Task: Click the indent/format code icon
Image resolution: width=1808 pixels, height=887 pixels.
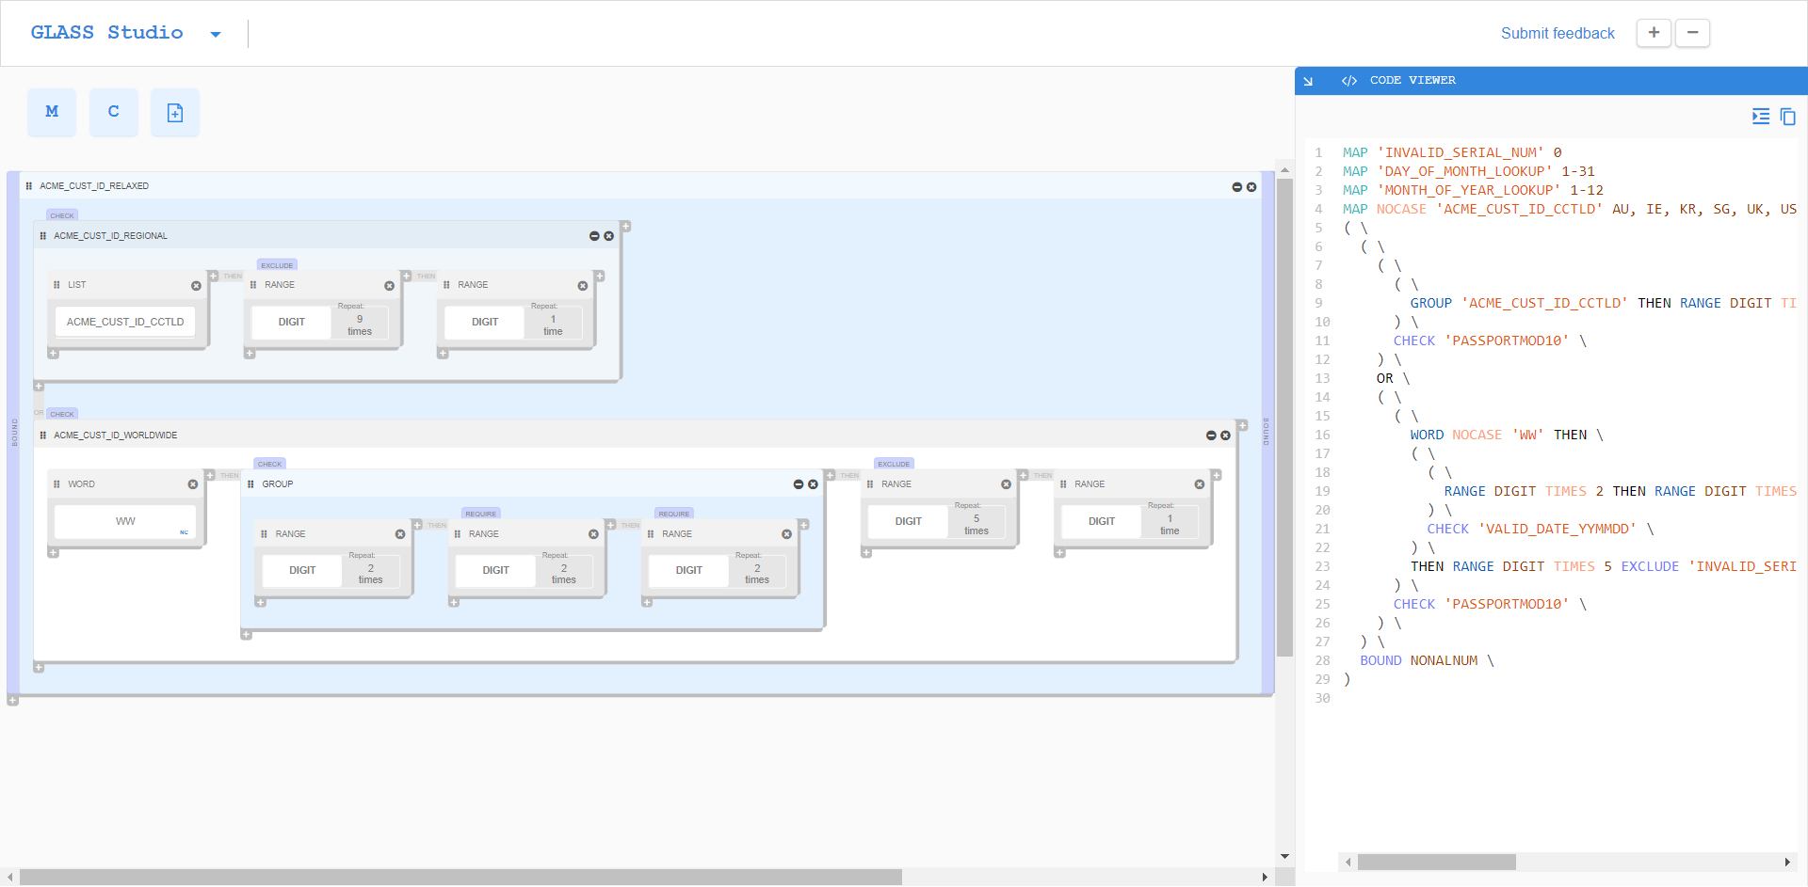Action: [1760, 117]
